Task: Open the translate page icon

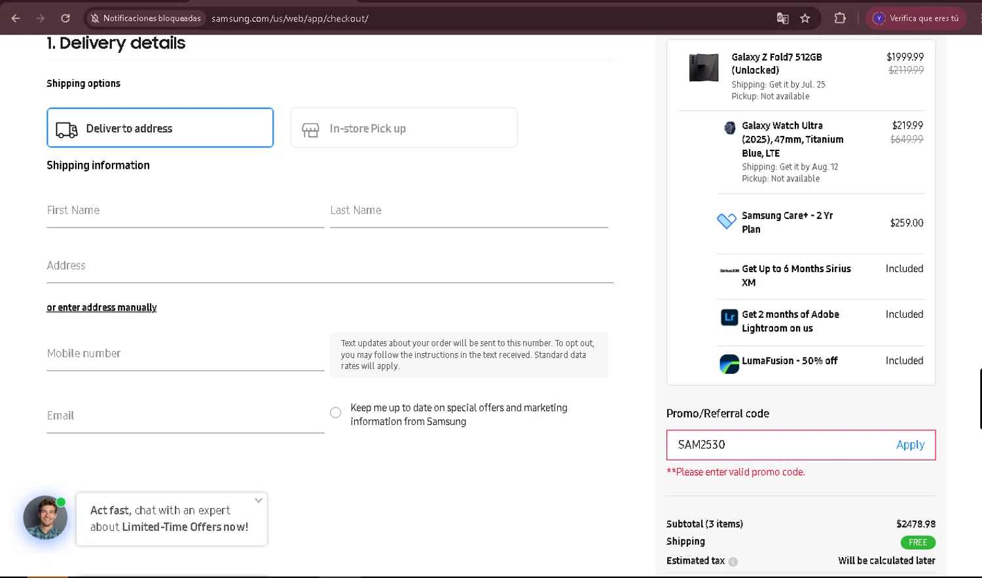Action: tap(782, 18)
